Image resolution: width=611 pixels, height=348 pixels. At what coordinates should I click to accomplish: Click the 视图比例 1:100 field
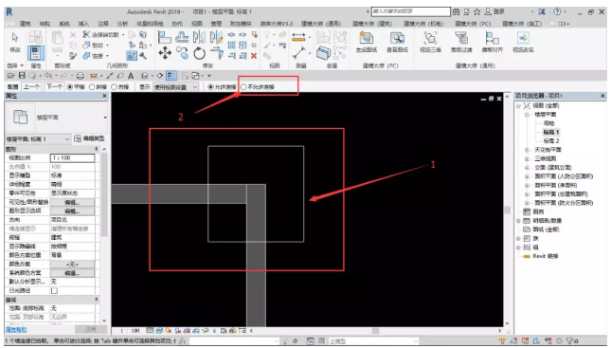pos(73,158)
